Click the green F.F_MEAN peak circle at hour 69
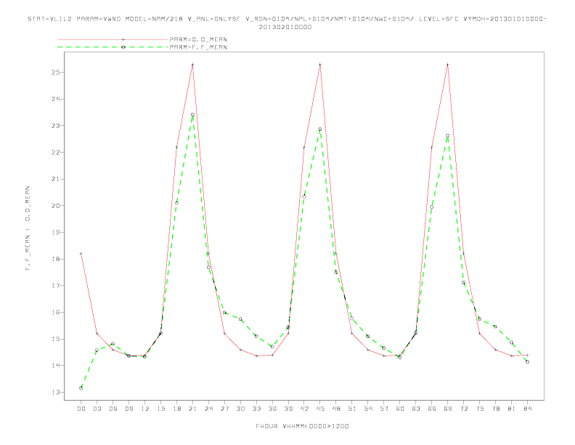The image size is (575, 445). (x=448, y=136)
